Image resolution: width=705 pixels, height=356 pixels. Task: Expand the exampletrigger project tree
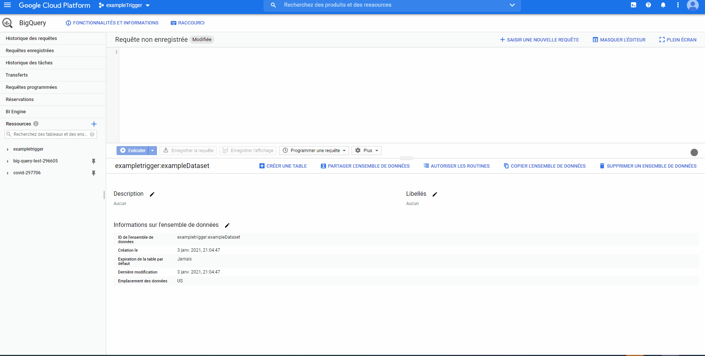click(7, 150)
